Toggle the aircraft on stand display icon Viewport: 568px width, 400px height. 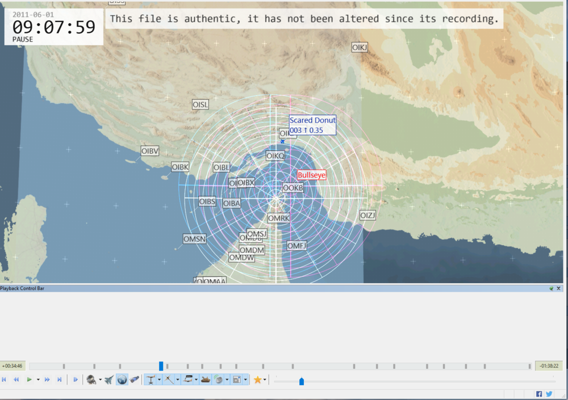(151, 380)
